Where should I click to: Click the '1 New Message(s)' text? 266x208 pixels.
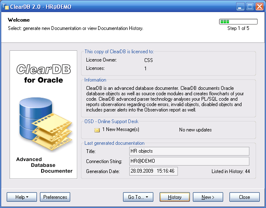121,129
